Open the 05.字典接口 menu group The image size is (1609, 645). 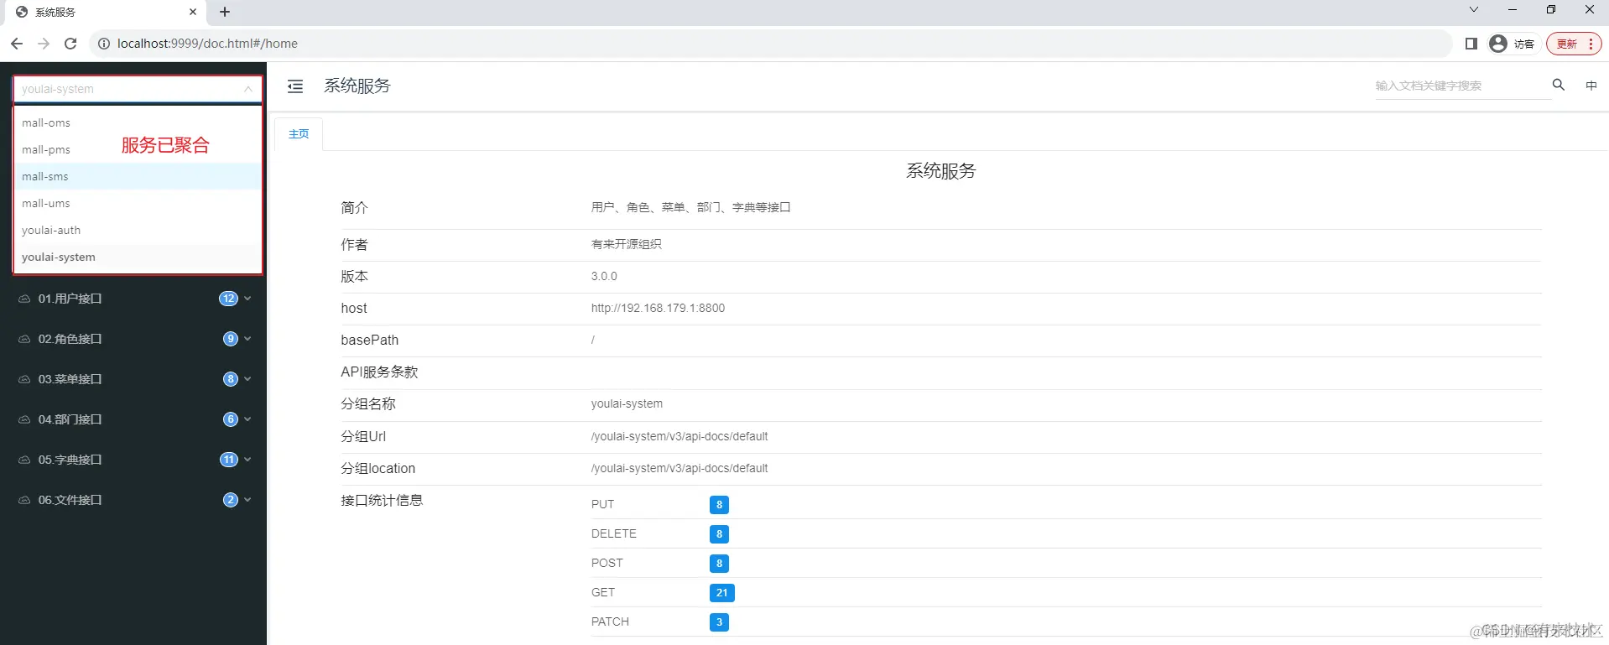point(133,460)
